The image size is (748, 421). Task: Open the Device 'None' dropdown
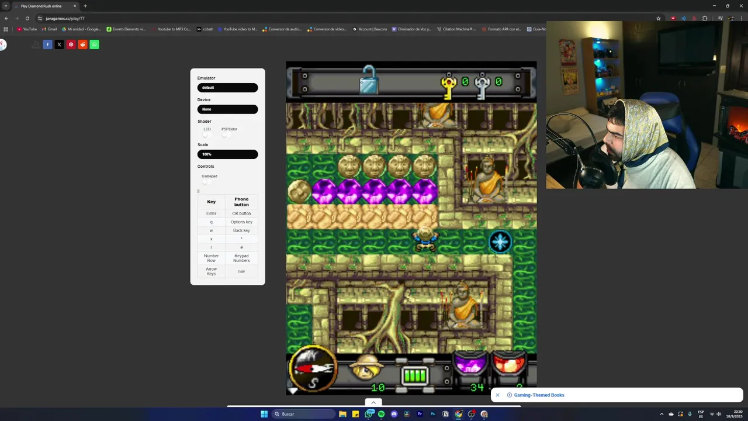click(227, 109)
